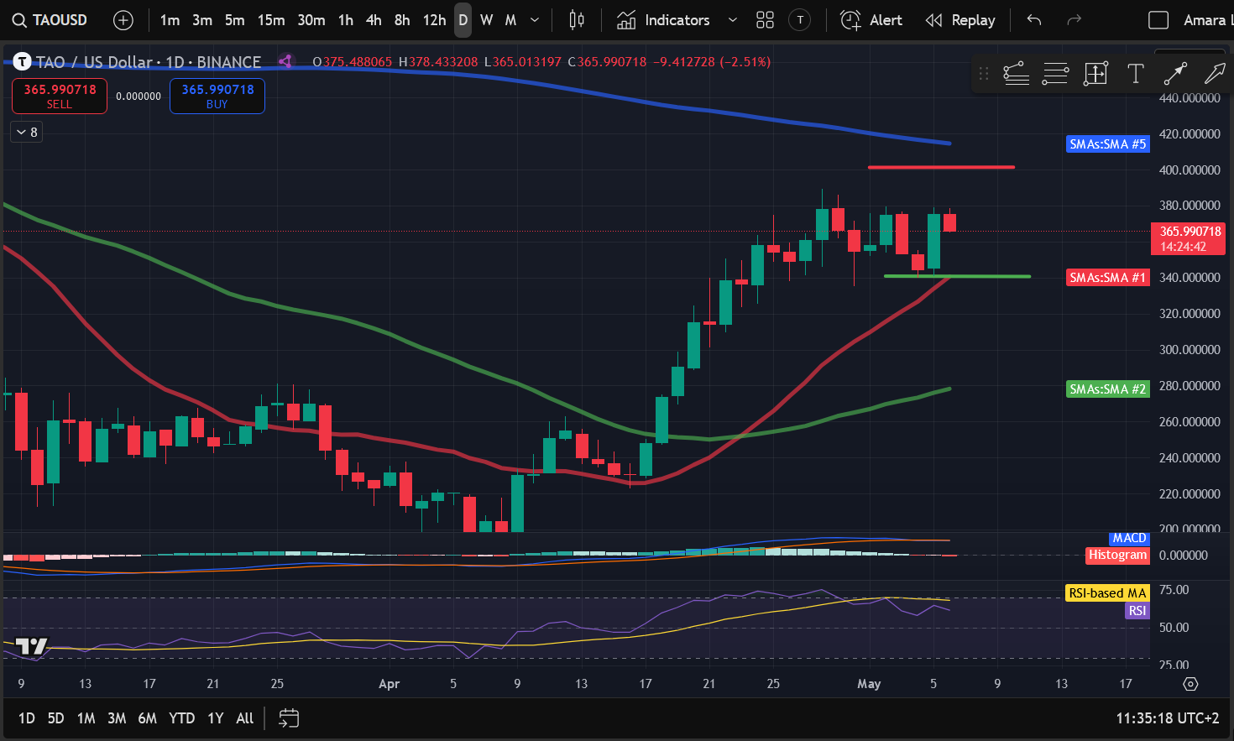
Task: Select the Text drawing tool
Action: coord(1136,74)
